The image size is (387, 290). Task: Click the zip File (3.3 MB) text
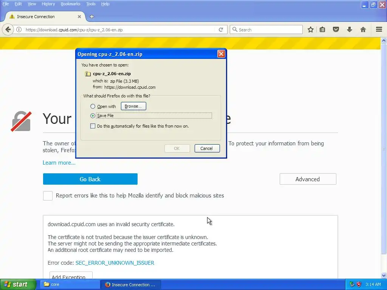(124, 81)
